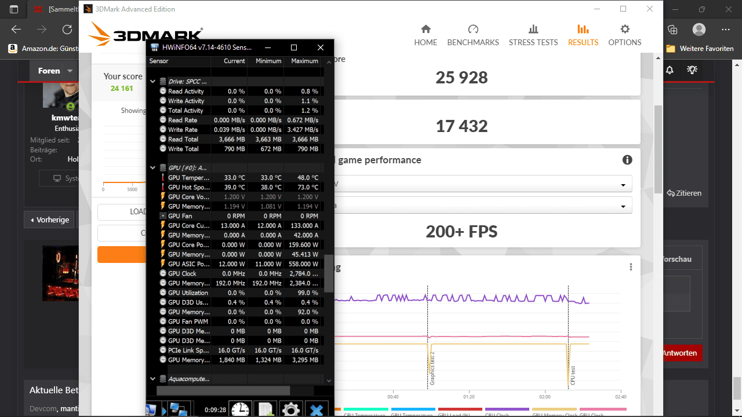Open the HOME section in 3DMark
742x417 pixels.
tap(425, 35)
